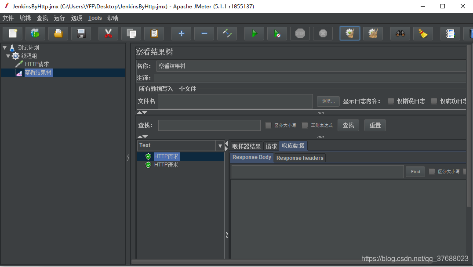Click split arrows below 查找 row
Viewport: 473px width, 267px height.
point(142,137)
